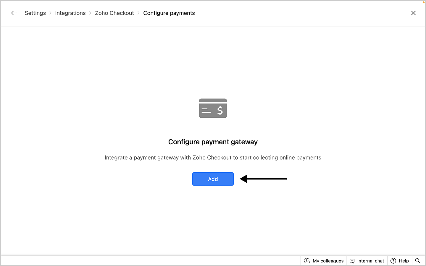Click the chevron after Settings
The image size is (426, 266).
pos(51,13)
